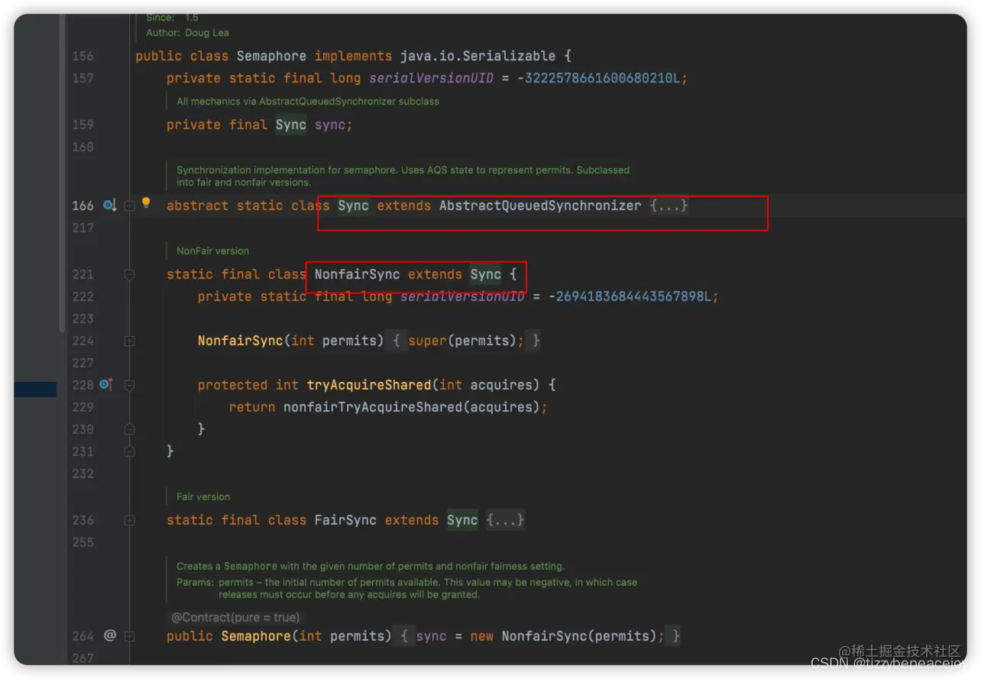Click the {...} placeholder after AbstractQueuedSynchronizer
This screenshot has height=679, width=981.
click(669, 205)
